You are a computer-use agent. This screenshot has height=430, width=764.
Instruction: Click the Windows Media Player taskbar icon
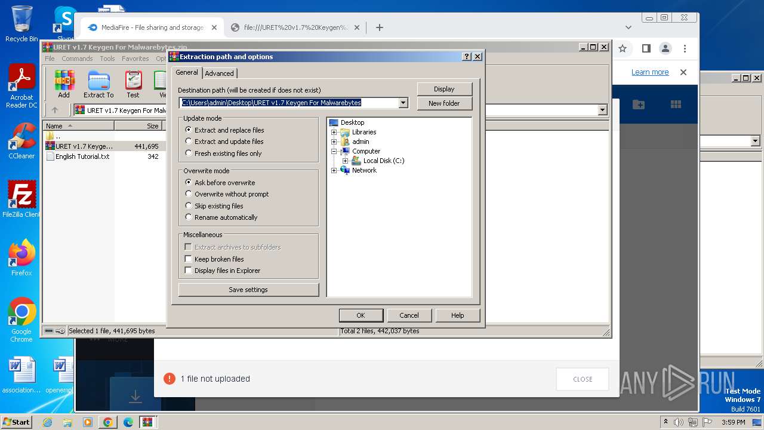click(88, 422)
